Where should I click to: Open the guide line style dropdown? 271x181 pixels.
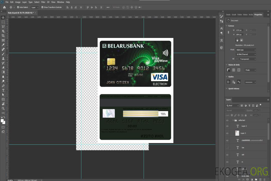pyautogui.click(x=250, y=82)
